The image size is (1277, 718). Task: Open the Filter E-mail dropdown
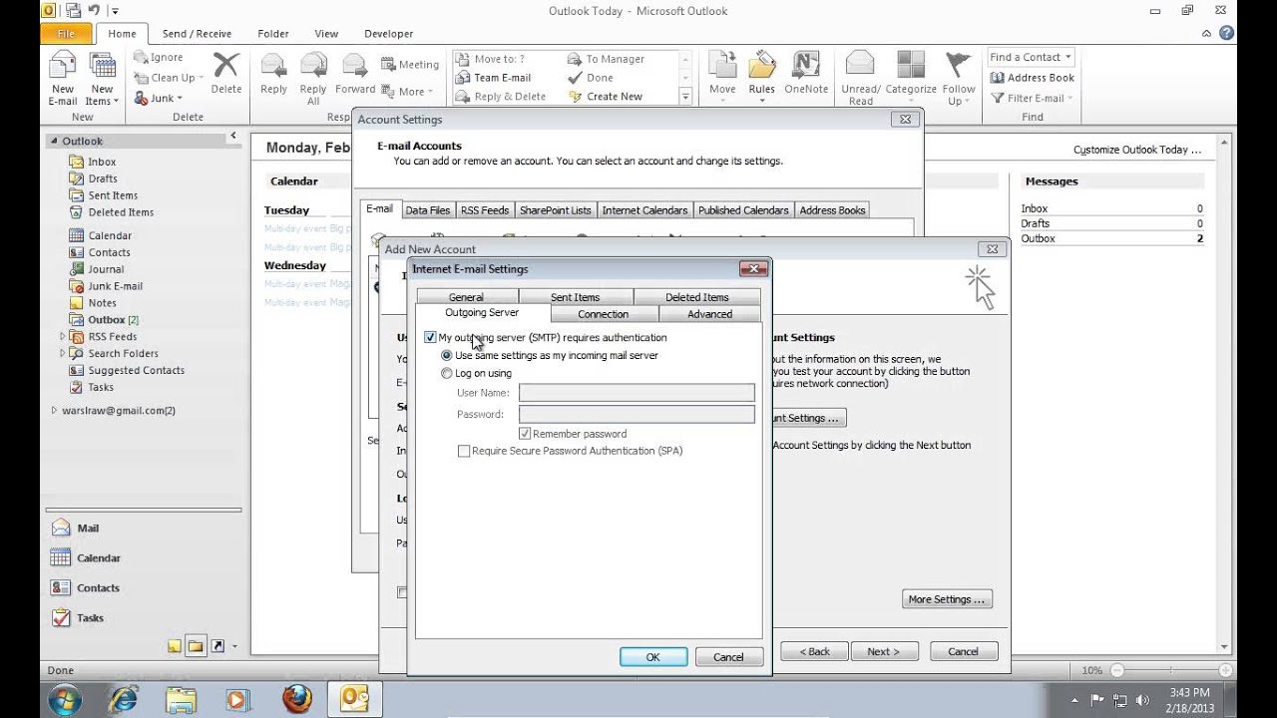coord(1033,98)
